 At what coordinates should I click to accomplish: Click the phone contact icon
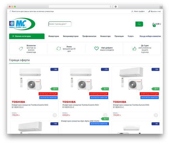tap(149, 11)
